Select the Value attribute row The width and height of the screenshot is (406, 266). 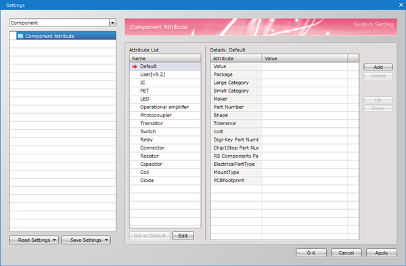tap(285, 66)
